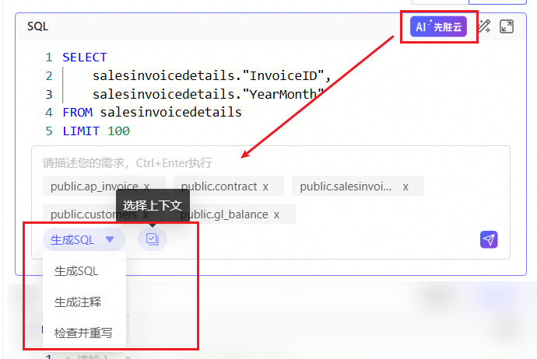
Task: Remove the public.salesinvoi... tag
Action: point(405,186)
